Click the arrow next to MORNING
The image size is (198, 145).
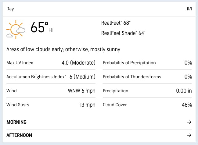pos(189,122)
